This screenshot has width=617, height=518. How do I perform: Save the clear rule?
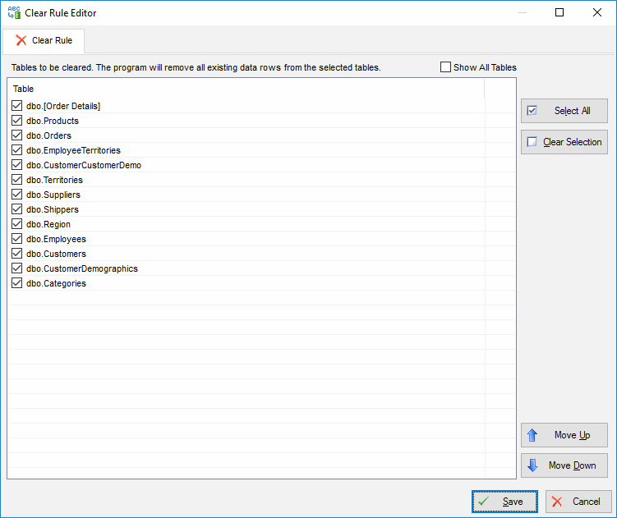click(x=504, y=502)
